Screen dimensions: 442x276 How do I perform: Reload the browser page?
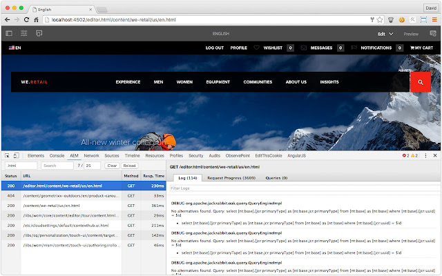pyautogui.click(x=26, y=20)
